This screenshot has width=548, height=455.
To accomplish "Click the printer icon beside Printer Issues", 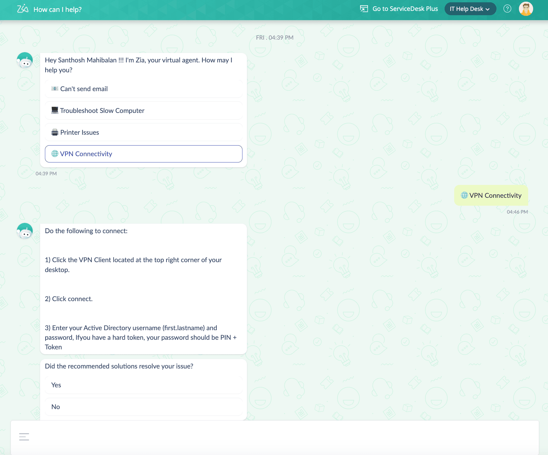I will [x=55, y=132].
